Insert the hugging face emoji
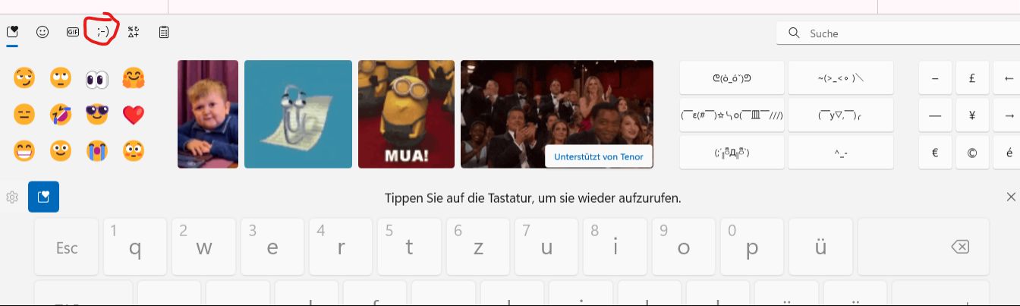This screenshot has width=1020, height=306. pos(134,79)
